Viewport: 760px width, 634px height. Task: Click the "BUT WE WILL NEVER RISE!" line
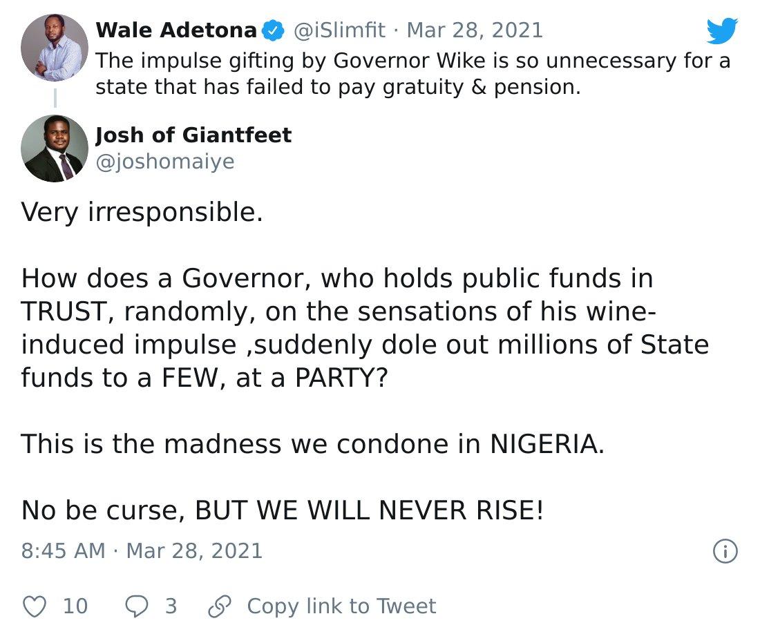pyautogui.click(x=370, y=510)
